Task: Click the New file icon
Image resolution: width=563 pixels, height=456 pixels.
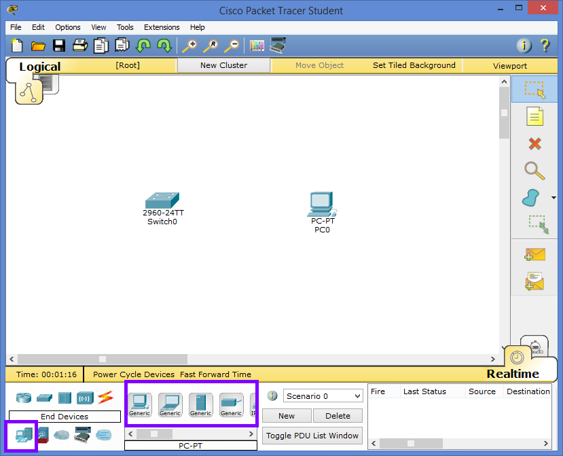Action: pyautogui.click(x=16, y=46)
